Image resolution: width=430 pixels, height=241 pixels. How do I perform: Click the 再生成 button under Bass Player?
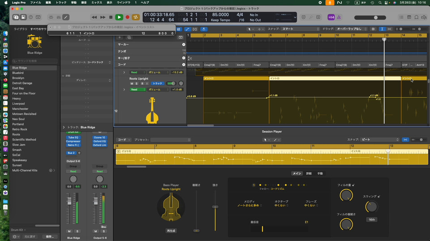(171, 231)
